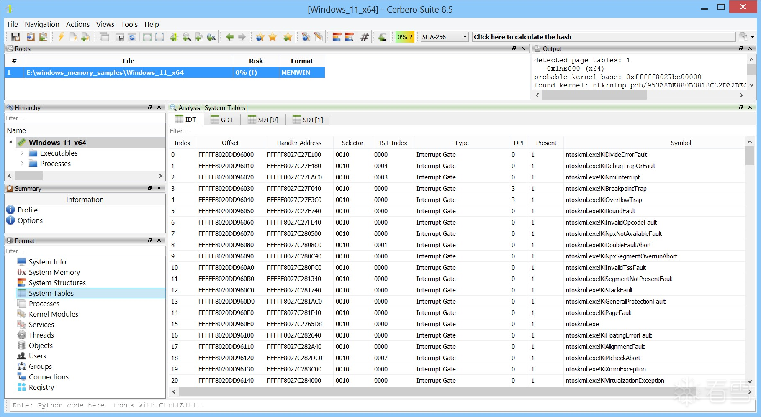Image resolution: width=761 pixels, height=417 pixels.
Task: Click here to calculate the hash
Action: pos(604,37)
